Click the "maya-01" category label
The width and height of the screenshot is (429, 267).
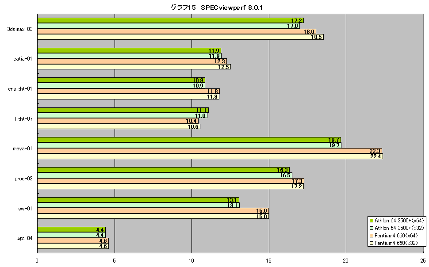[23, 149]
